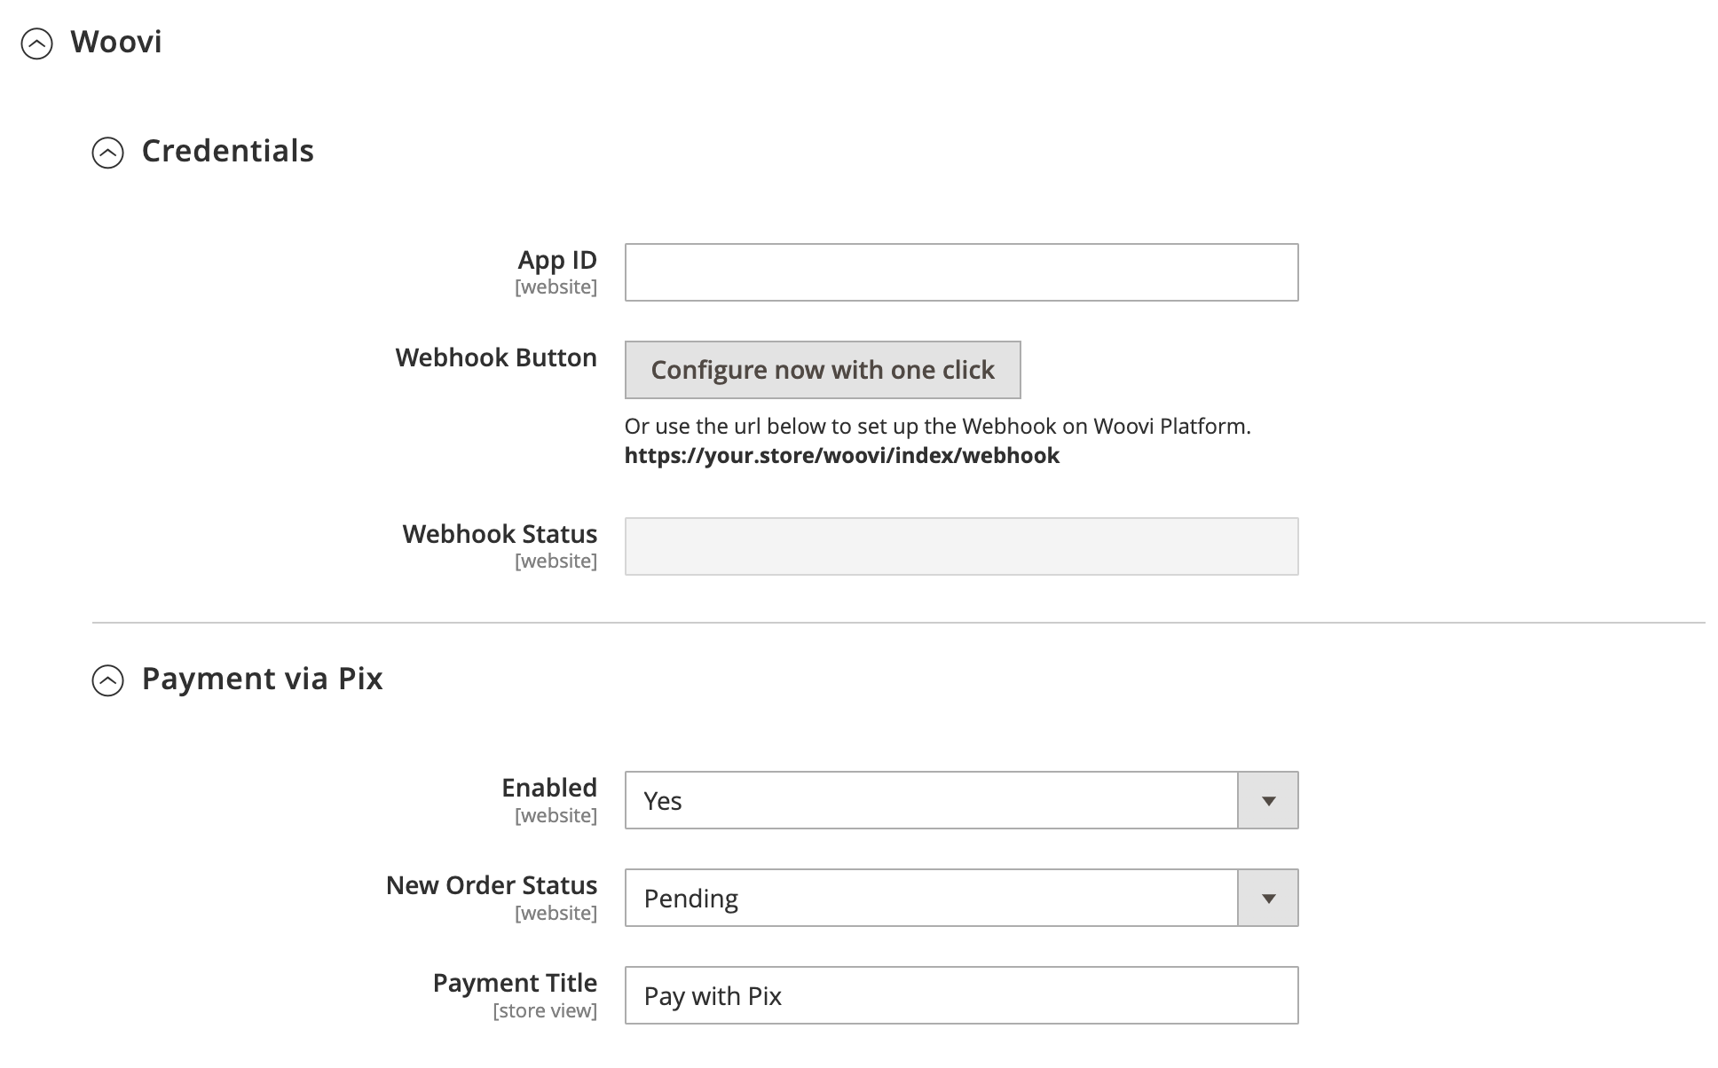The width and height of the screenshot is (1718, 1068).
Task: Toggle the Payment via Pix heading title
Action: [263, 679]
